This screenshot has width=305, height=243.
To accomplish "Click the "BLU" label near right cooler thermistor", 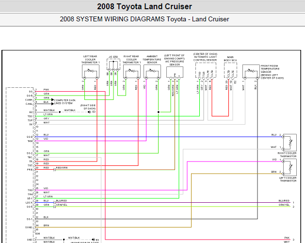I will click(274, 135).
